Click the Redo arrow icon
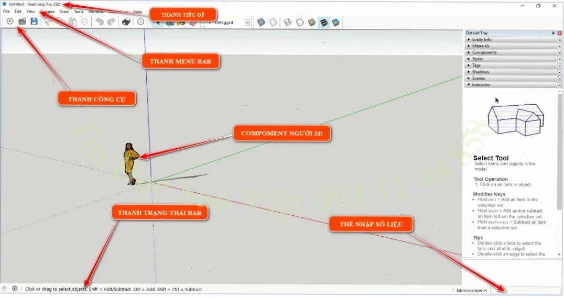564x298 pixels. [112, 22]
